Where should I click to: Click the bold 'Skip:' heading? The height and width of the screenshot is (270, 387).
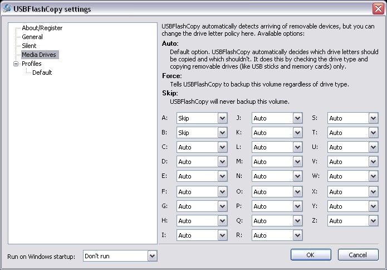170,93
